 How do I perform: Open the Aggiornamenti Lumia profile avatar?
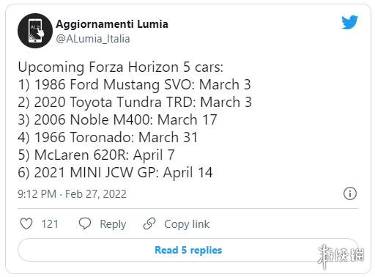[35, 31]
